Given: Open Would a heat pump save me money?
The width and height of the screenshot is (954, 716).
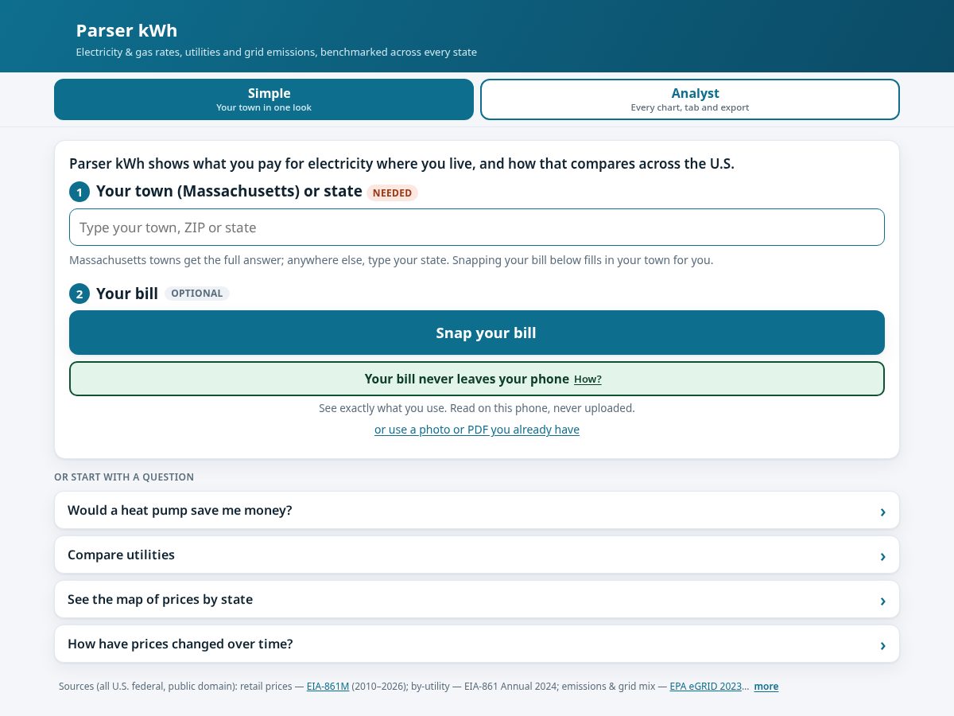Looking at the screenshot, I should [477, 510].
